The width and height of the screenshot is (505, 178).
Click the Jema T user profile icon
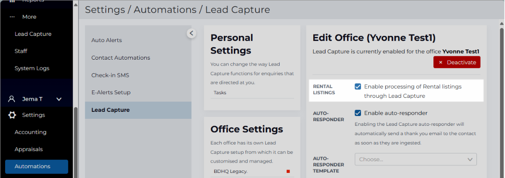pos(12,99)
